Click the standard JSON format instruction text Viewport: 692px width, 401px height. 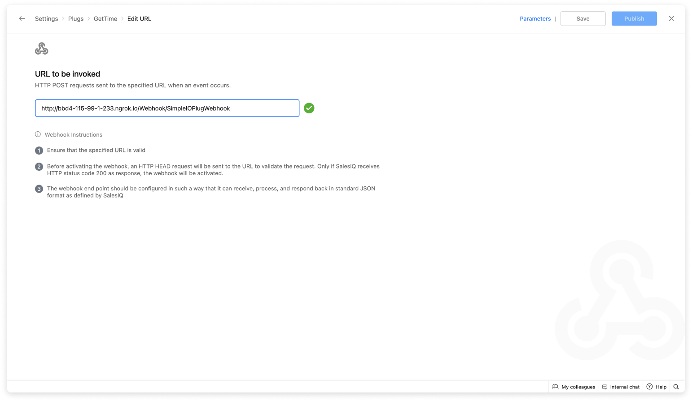(x=211, y=192)
